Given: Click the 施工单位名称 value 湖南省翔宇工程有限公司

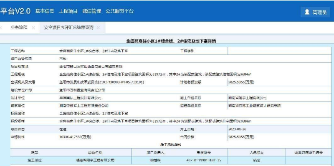Looking at the screenshot, I should tap(247, 98).
